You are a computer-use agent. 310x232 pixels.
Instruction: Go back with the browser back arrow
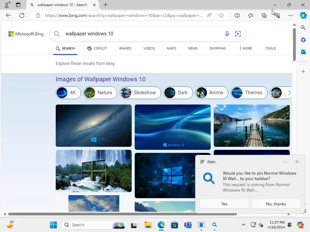8,15
